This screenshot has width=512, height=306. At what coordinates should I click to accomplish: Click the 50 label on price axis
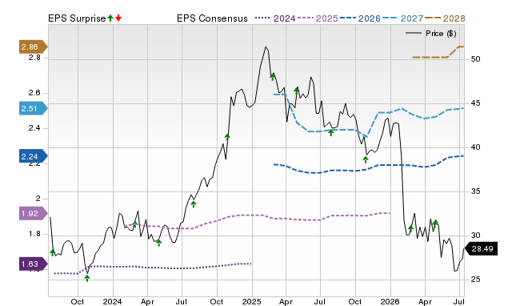[475, 59]
